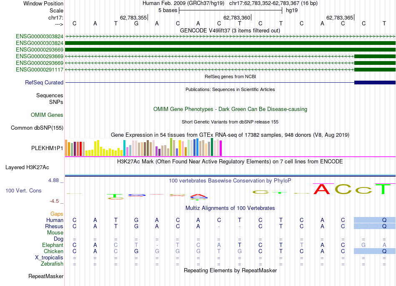Click the 62,783,355 ruler position
The height and width of the screenshot is (286, 396).
pos(133,18)
